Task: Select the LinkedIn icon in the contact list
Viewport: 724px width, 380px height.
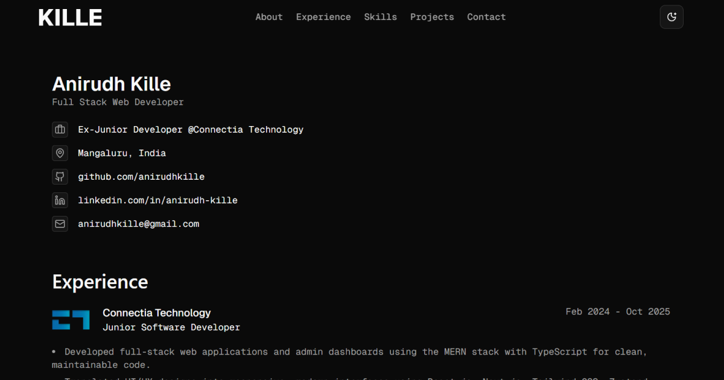Action: pyautogui.click(x=60, y=200)
